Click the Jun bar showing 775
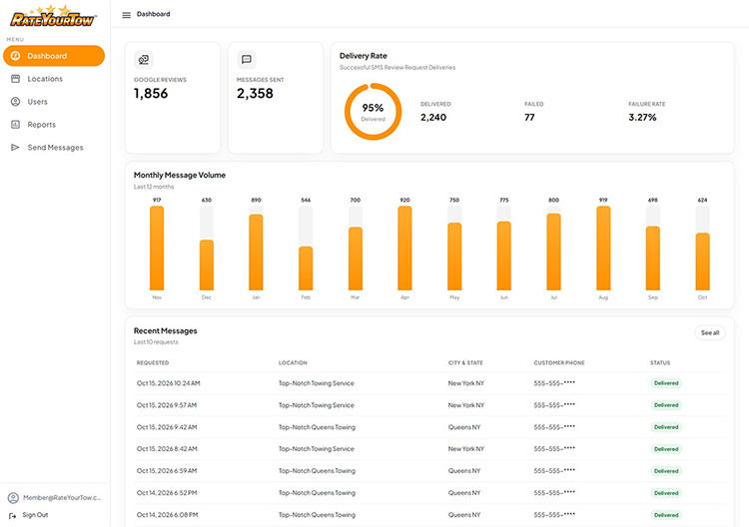 click(x=504, y=256)
